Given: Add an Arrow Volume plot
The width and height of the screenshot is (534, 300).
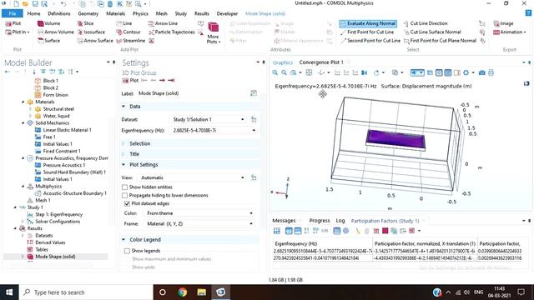Looking at the screenshot, I should tap(56, 32).
